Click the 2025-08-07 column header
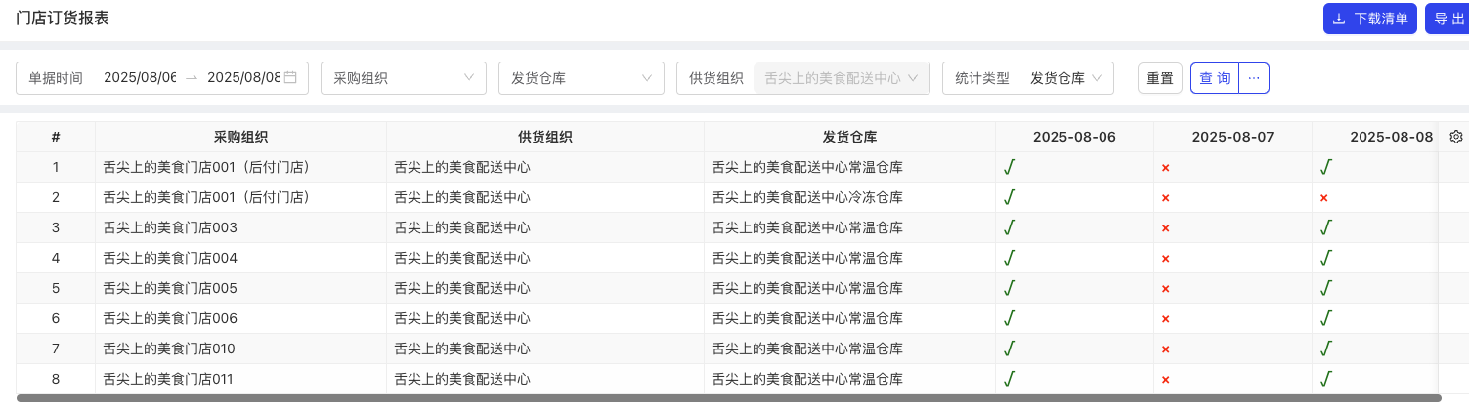This screenshot has width=1469, height=410. (1232, 137)
